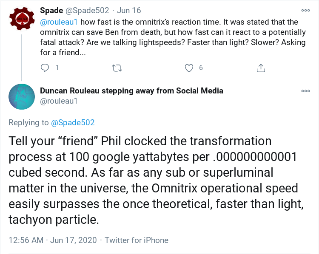Click the reply icon on Spade's tweet

click(45, 68)
